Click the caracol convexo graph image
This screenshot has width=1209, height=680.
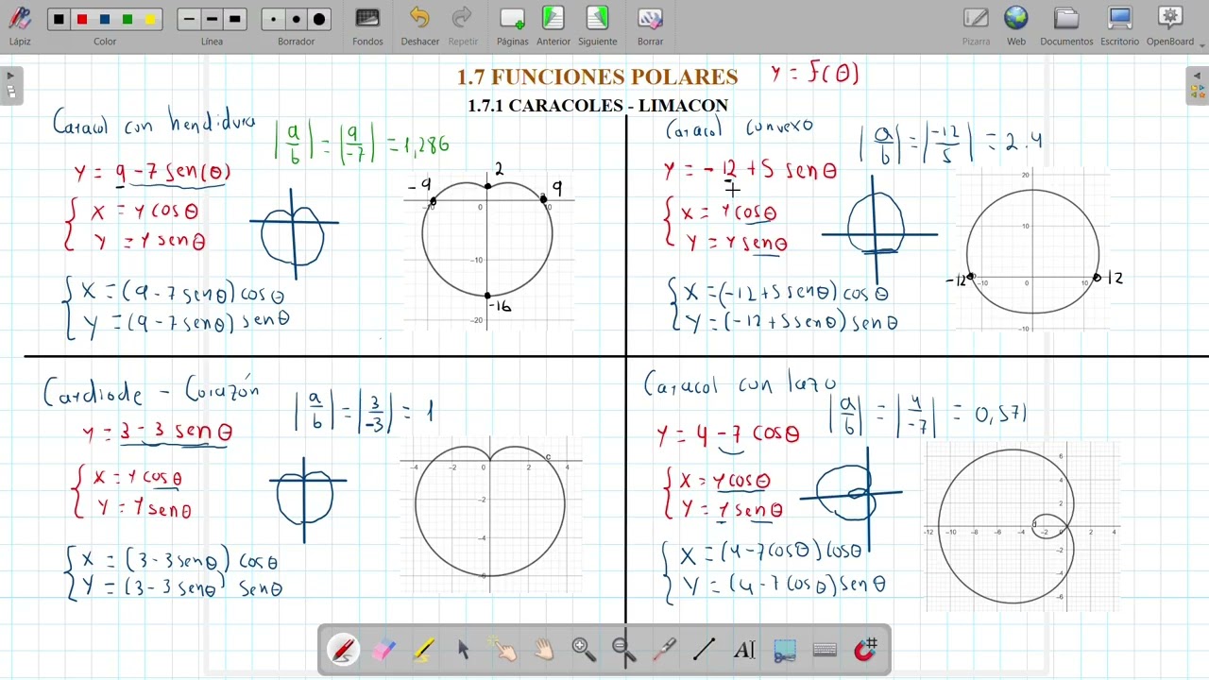1031,251
